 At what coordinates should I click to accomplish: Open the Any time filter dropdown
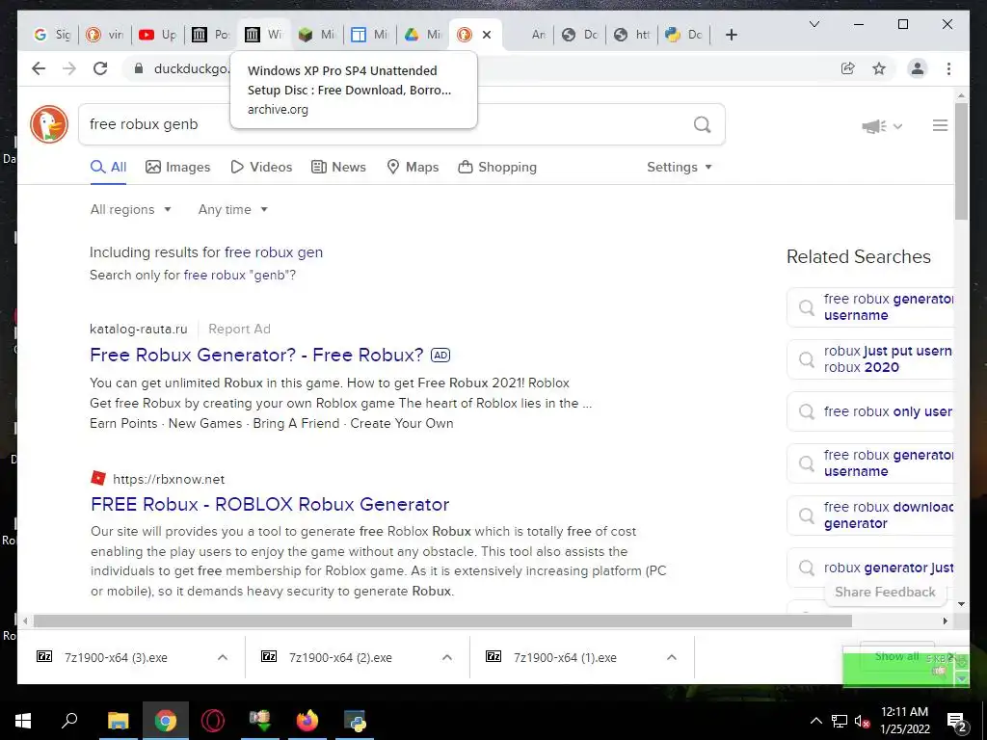coord(233,209)
